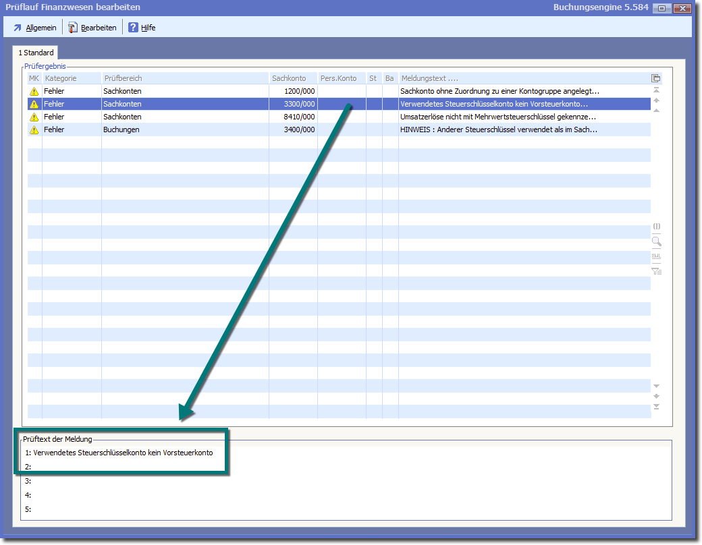The height and width of the screenshot is (545, 702).
Task: Jump to first row with top arrow
Action: [656, 90]
